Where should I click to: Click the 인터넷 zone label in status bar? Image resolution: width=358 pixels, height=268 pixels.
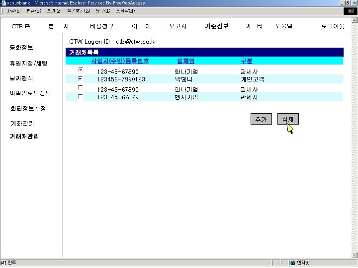tap(303, 263)
